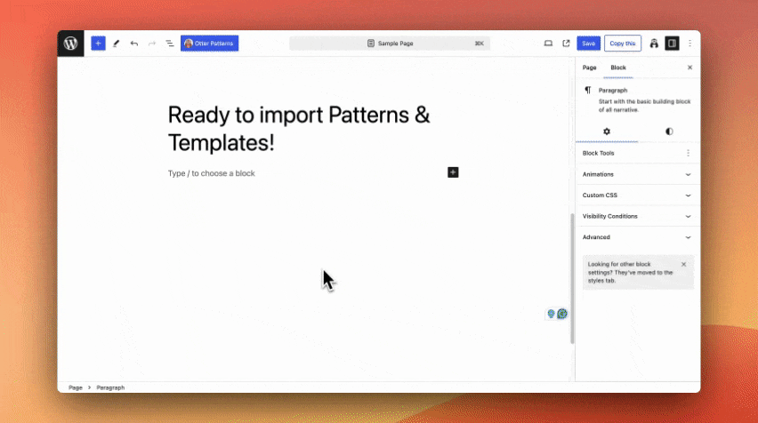This screenshot has width=758, height=423.
Task: Click the Copy this button
Action: click(623, 44)
